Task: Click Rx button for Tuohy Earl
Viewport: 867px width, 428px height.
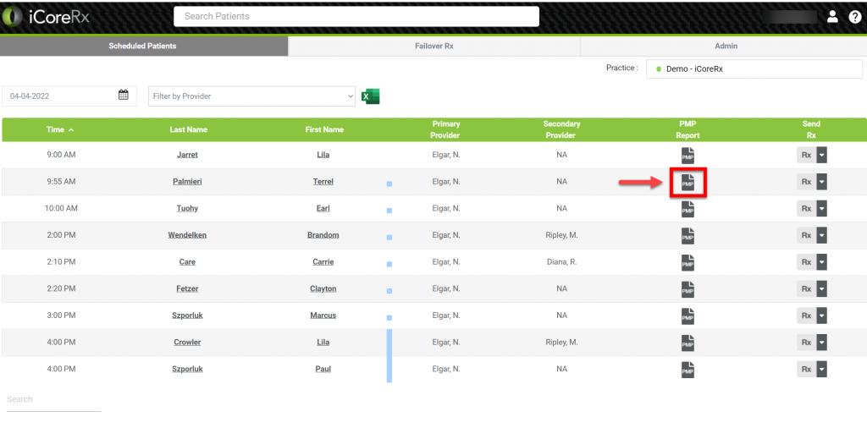Action: [x=806, y=209]
